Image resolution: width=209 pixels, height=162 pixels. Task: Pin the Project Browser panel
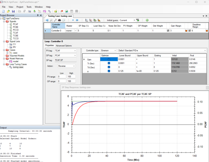tap(38, 16)
